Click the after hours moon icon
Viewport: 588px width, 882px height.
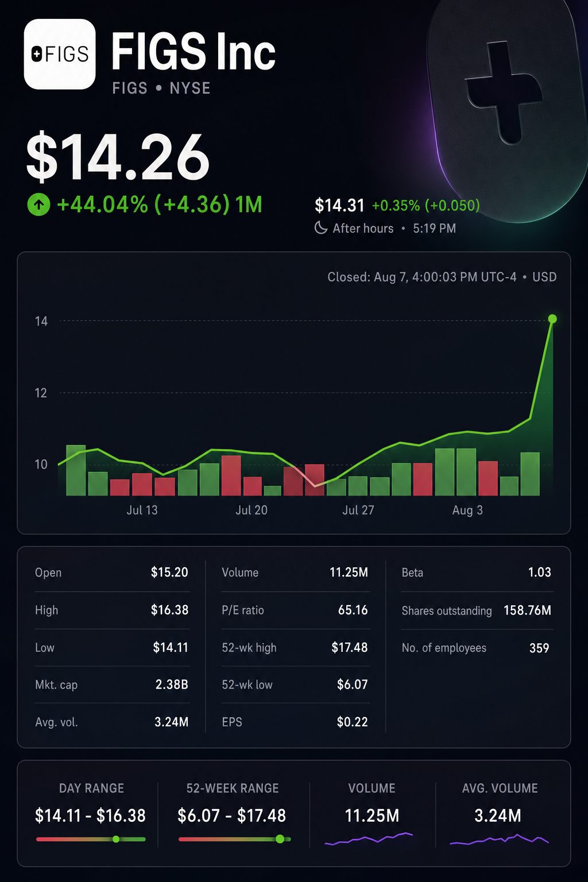321,228
